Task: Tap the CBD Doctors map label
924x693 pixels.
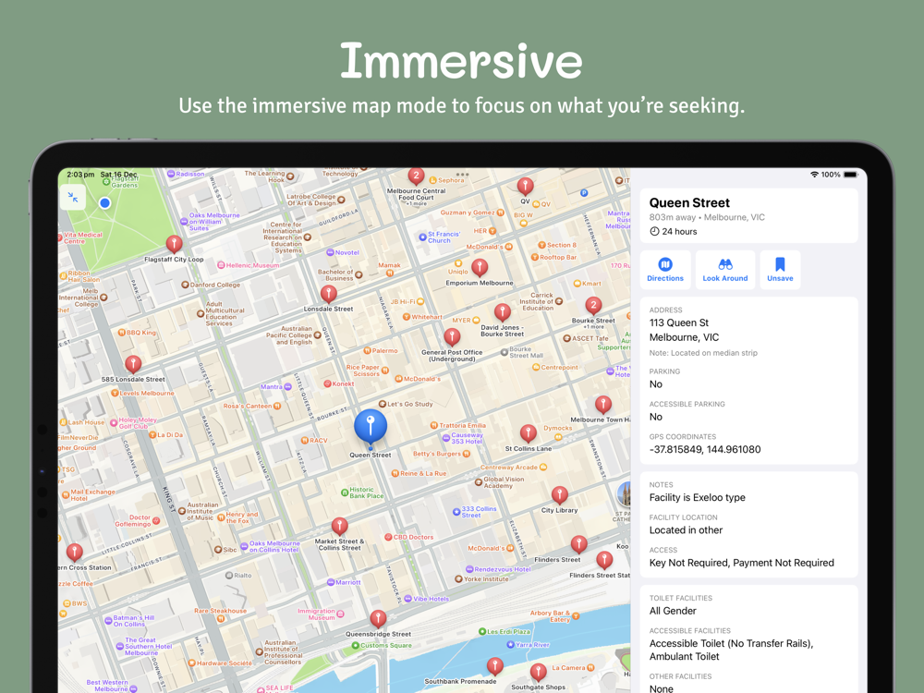Action: tap(408, 538)
